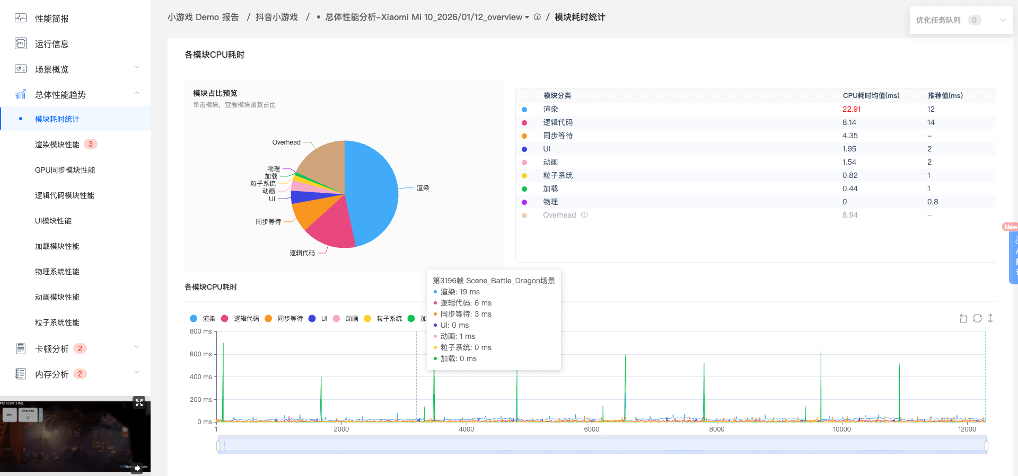Collapse the 总体性能趋势 sidebar group
This screenshot has width=1018, height=476.
[x=137, y=93]
